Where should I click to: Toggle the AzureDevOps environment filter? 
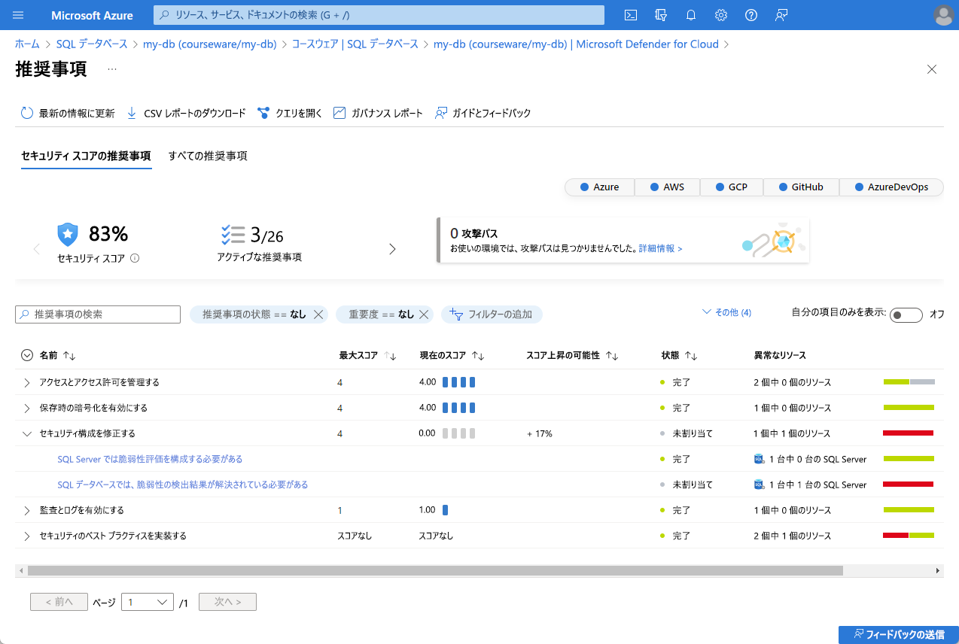[x=891, y=187]
